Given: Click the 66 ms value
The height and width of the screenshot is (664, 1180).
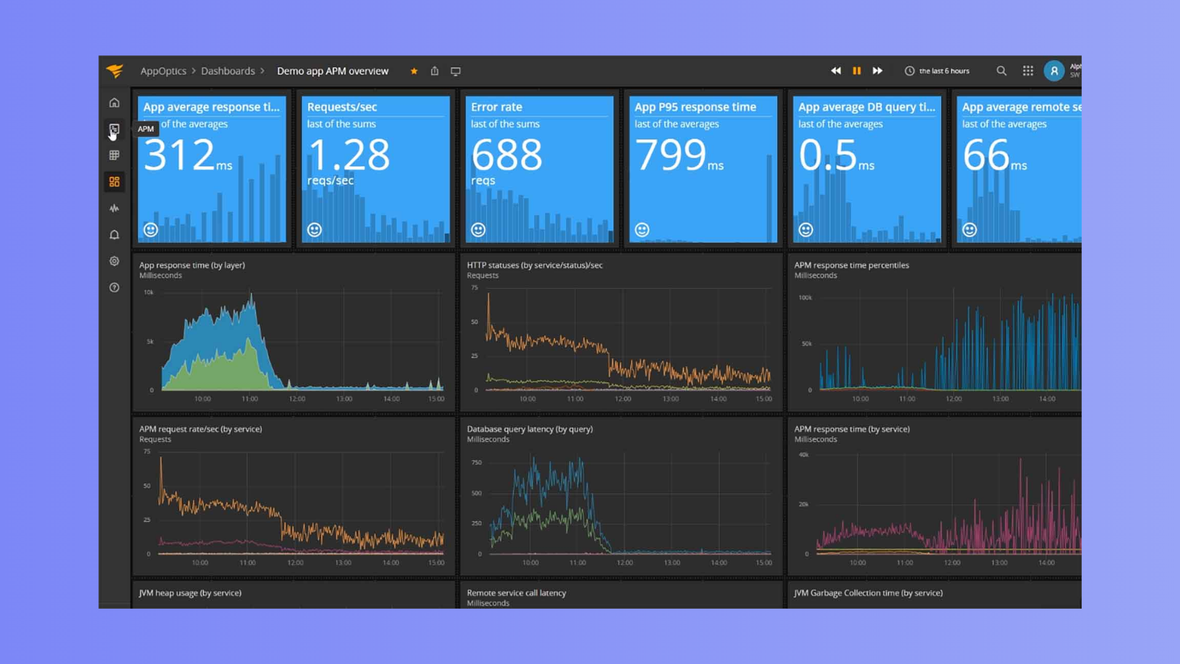Looking at the screenshot, I should [994, 155].
